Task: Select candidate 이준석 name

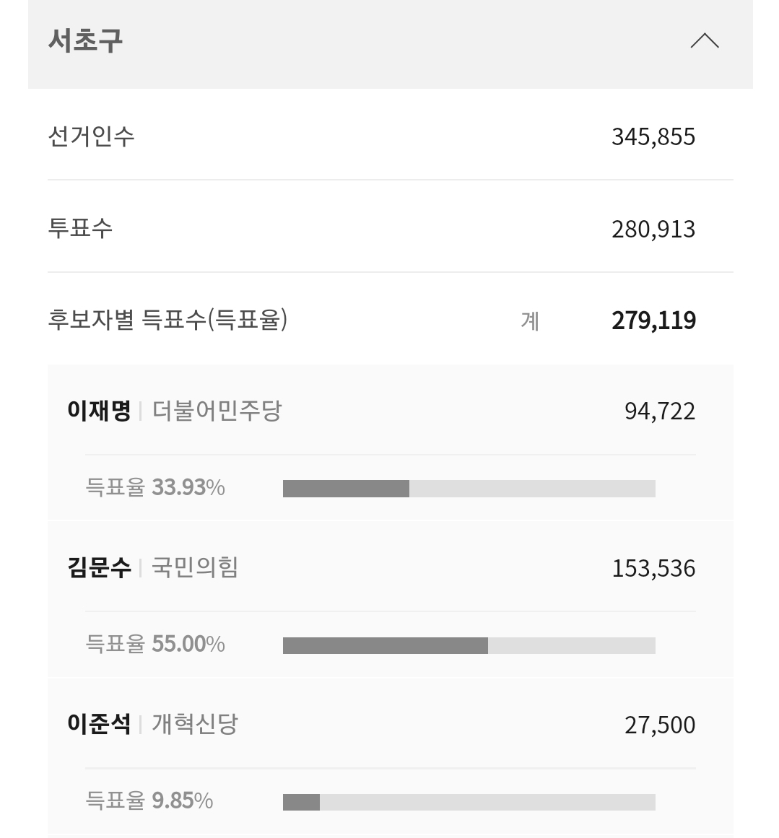Action: click(99, 724)
